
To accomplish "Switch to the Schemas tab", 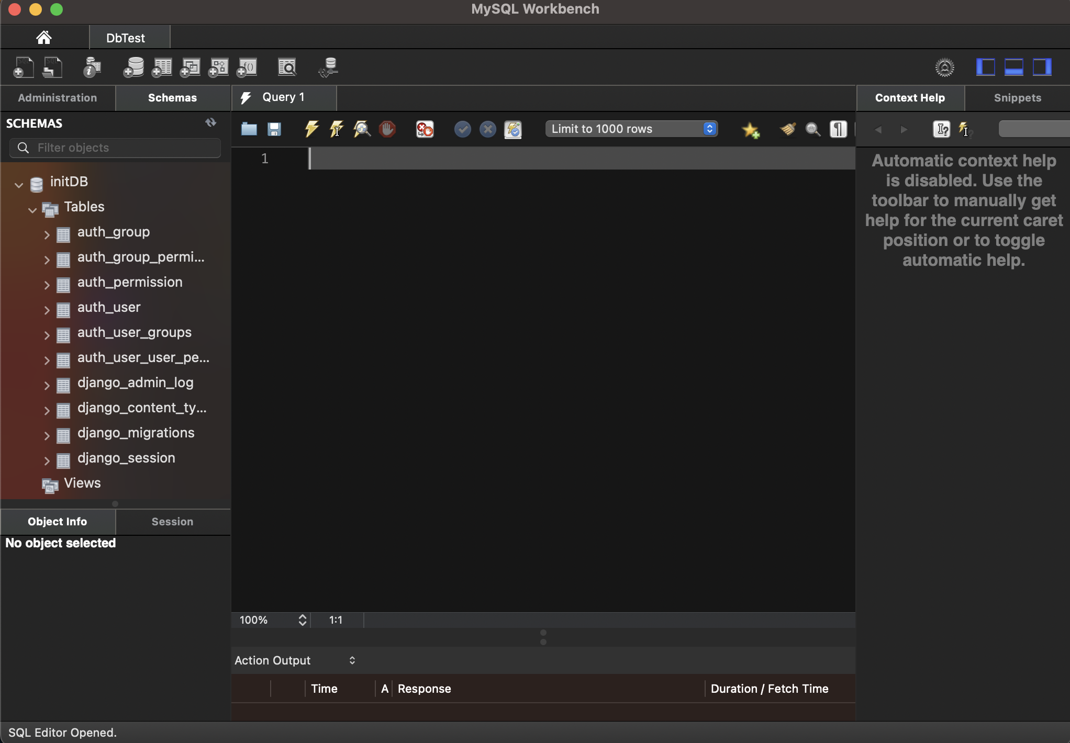I will pos(173,98).
